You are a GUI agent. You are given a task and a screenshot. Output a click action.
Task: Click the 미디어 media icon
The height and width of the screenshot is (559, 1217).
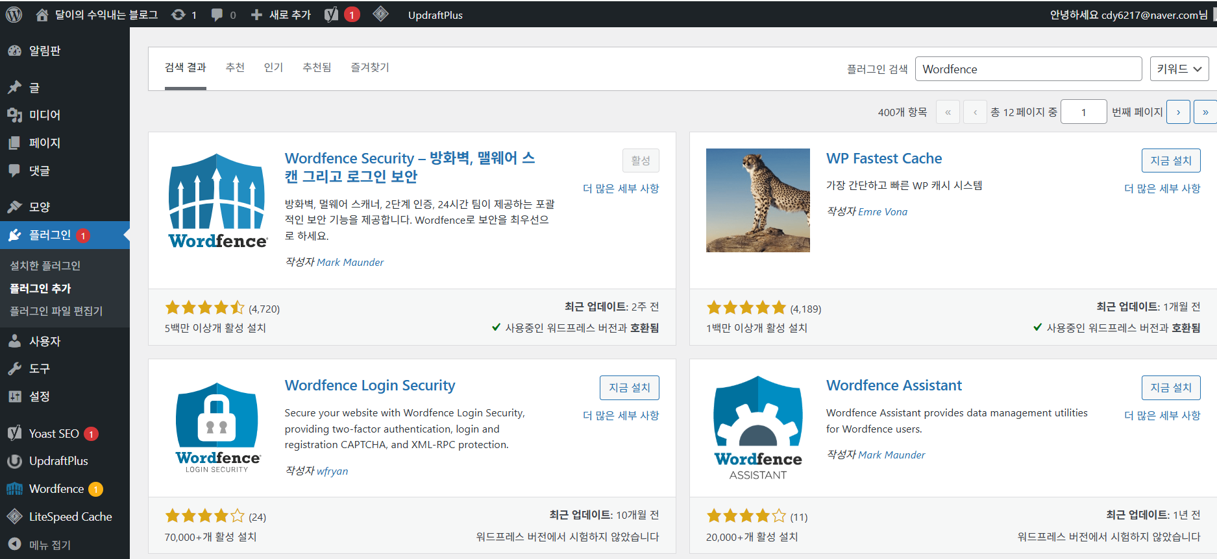pos(14,115)
